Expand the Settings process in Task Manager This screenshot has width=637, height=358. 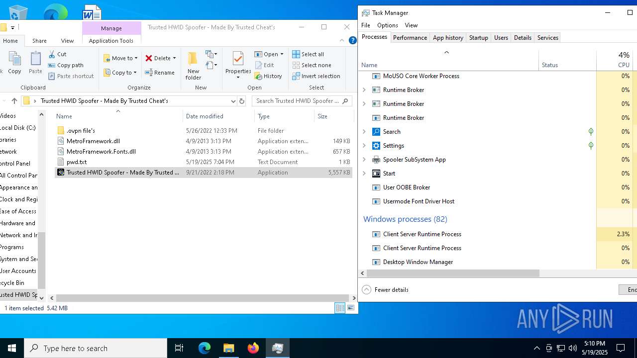[x=364, y=146]
